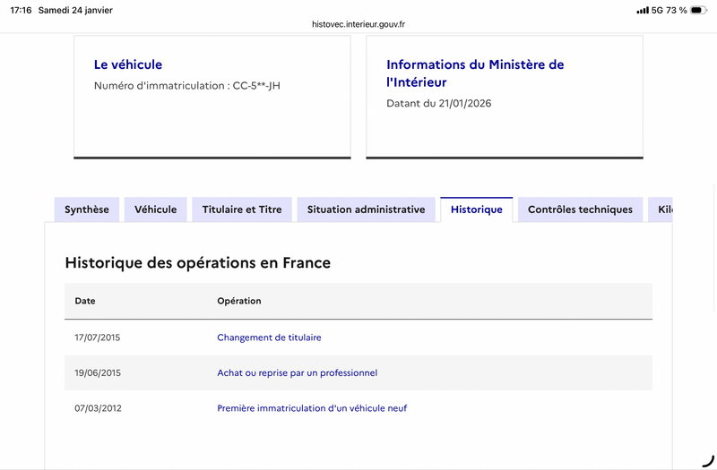Tap the 17:16 clock in status bar
The height and width of the screenshot is (470, 717).
coord(21,10)
